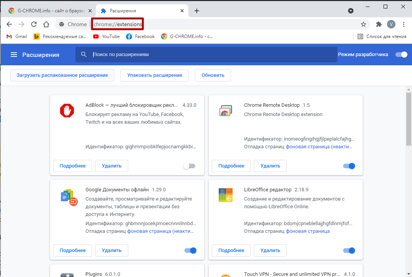Click the forward navigation arrow
Viewport: 412px width, 277px height.
coord(22,24)
